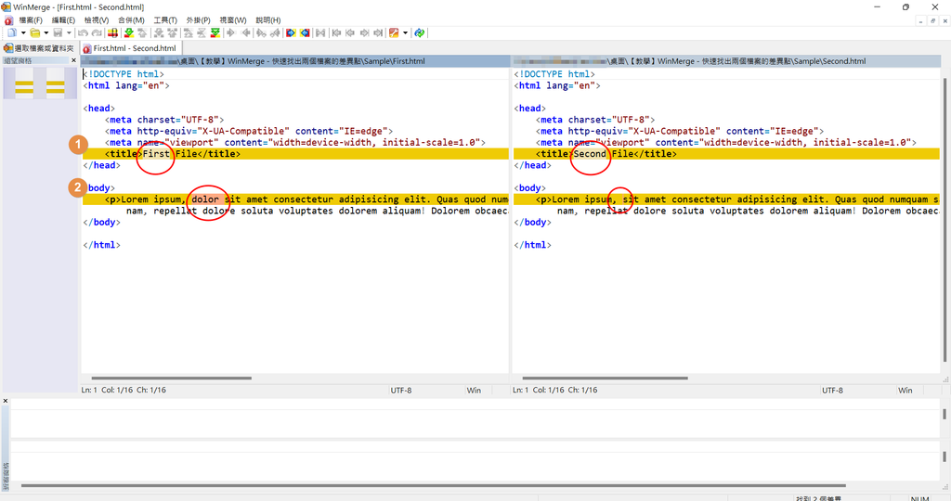Click the Select line difference toolbar icon
The width and height of the screenshot is (951, 501).
[111, 32]
